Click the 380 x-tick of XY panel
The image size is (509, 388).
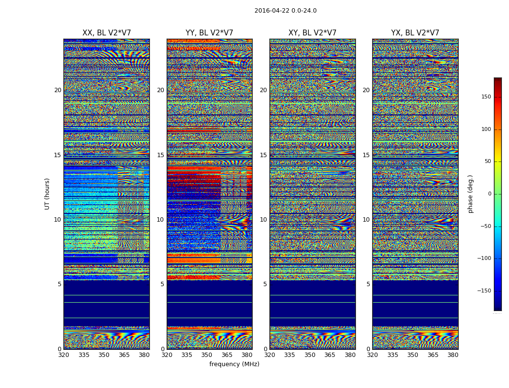(x=350, y=355)
